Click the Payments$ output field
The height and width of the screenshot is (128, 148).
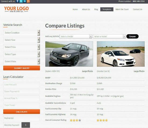pos(22,118)
